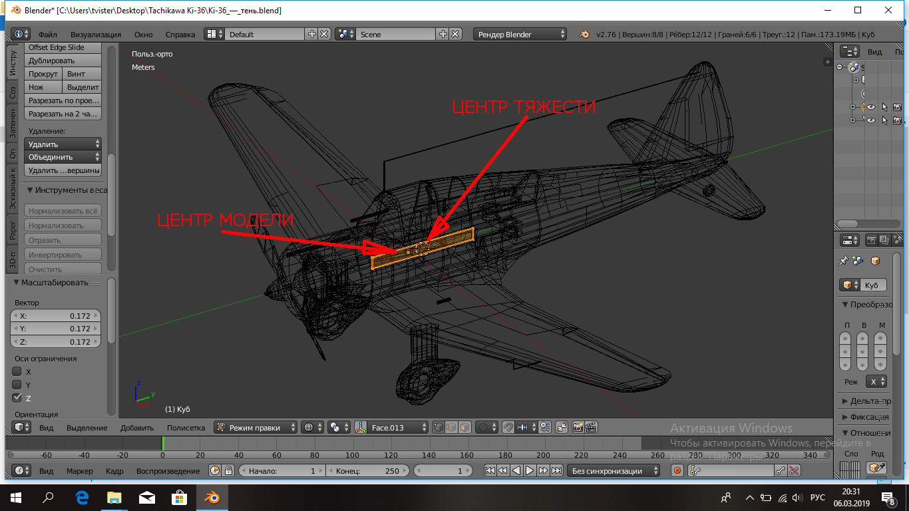Enable the X axis constraint checkbox
The height and width of the screenshot is (511, 909).
tap(17, 371)
